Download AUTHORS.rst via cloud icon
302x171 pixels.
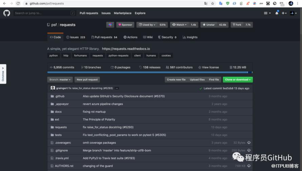pyautogui.click(x=249, y=166)
